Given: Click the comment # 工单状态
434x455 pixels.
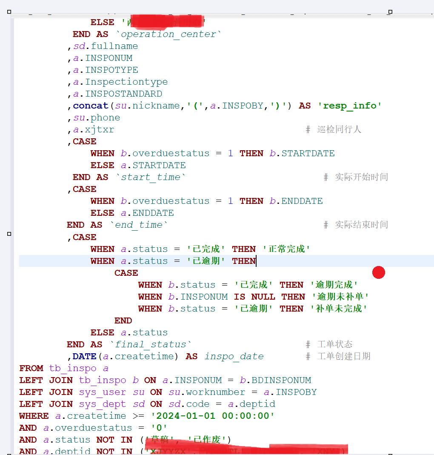Looking at the screenshot, I should 329,344.
